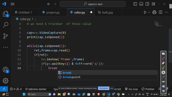Place cursor on the VideoCapture line
This screenshot has height=97, width=172.
[x=46, y=33]
